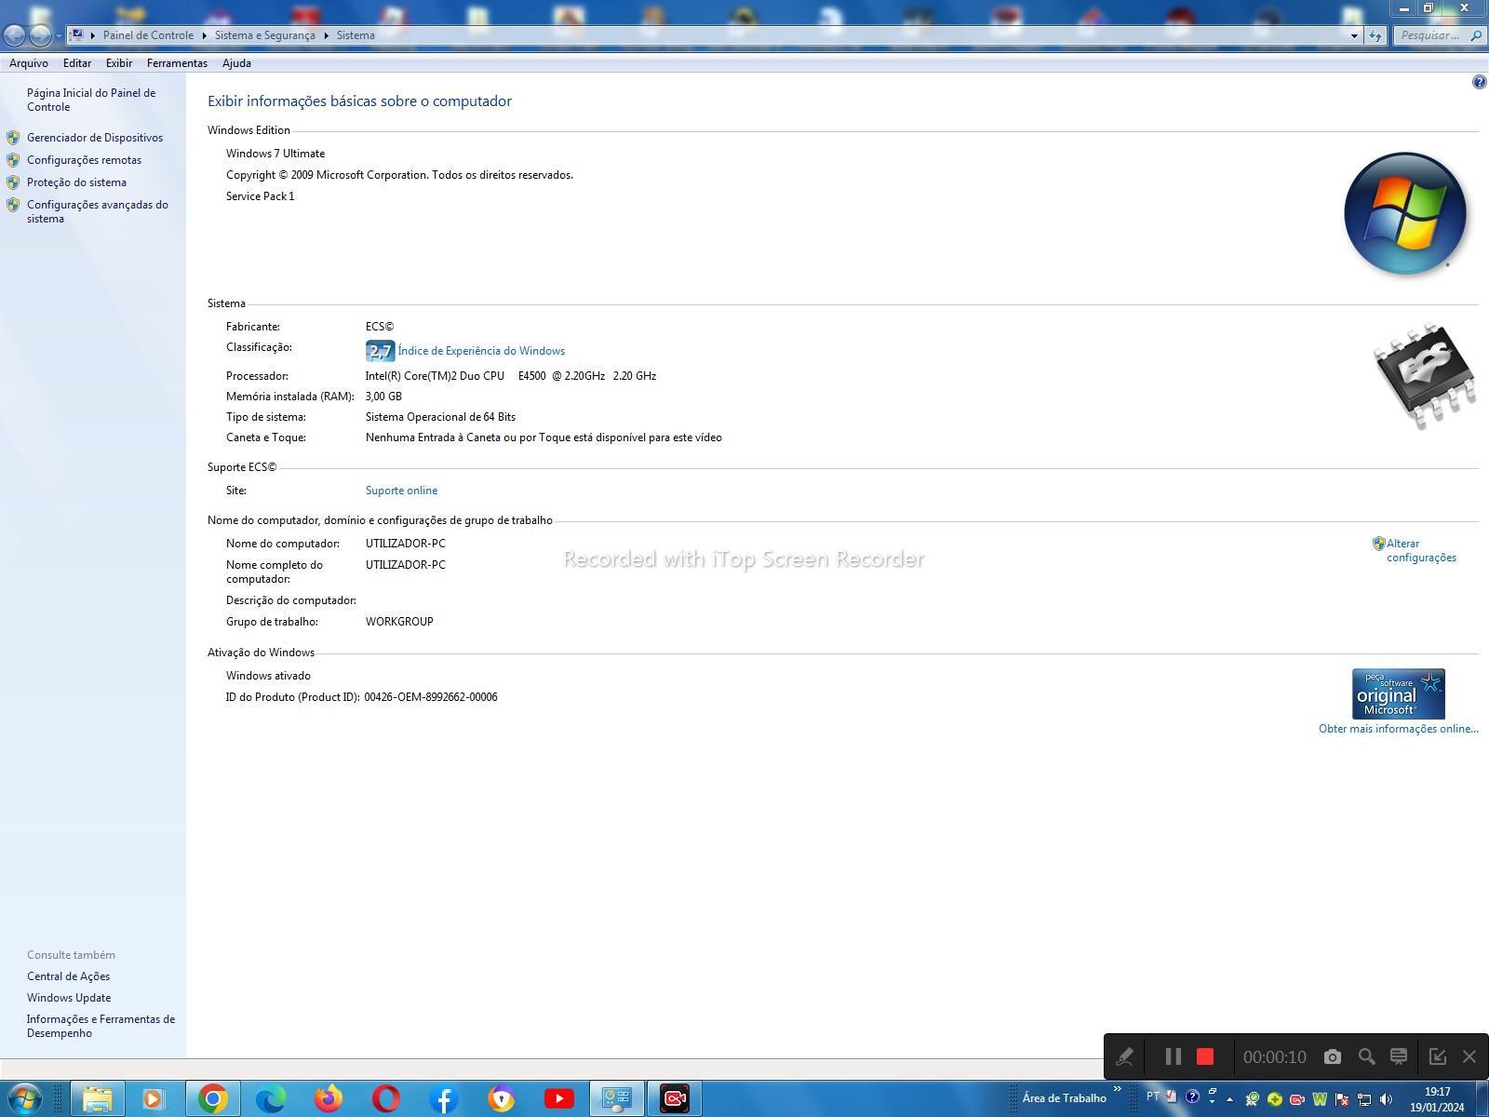Screen dimensions: 1489x1117
Task: Open Configurações avançadas do sistema
Action: [98, 211]
